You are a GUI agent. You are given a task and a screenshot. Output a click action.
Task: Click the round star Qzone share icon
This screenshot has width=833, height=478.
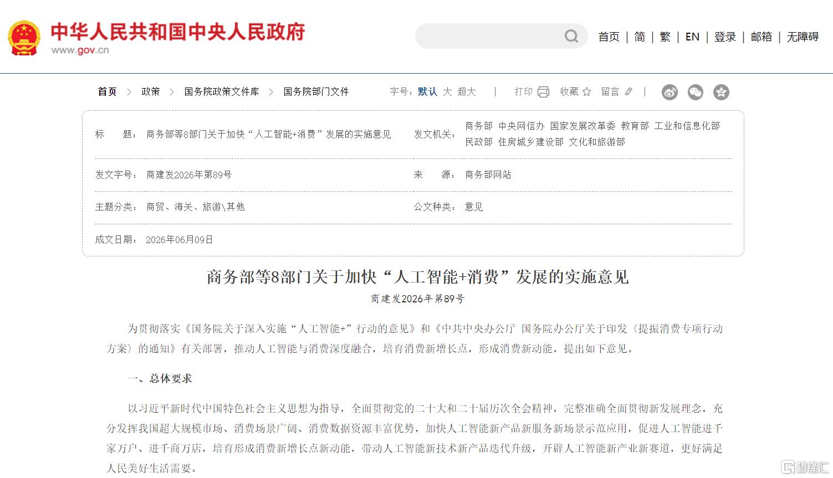coord(721,92)
